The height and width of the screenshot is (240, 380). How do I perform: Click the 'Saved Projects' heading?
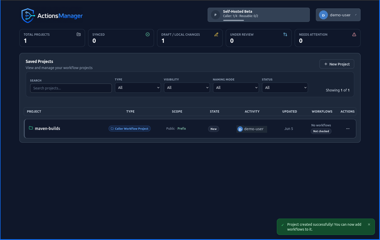(39, 61)
